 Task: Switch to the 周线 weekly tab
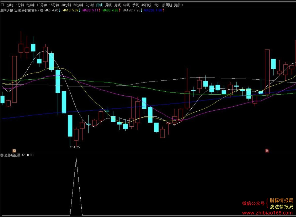[108, 5]
